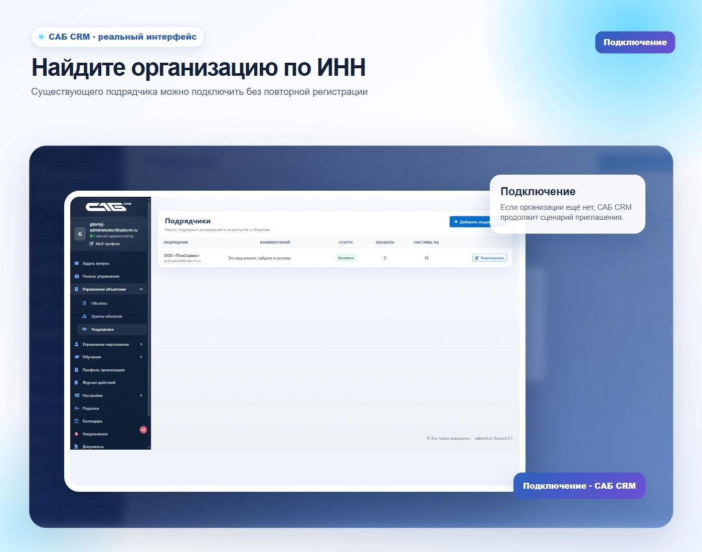Image resolution: width=702 pixels, height=552 pixels.
Task: Click the clipboard icon for Журнал действий
Action: click(77, 382)
